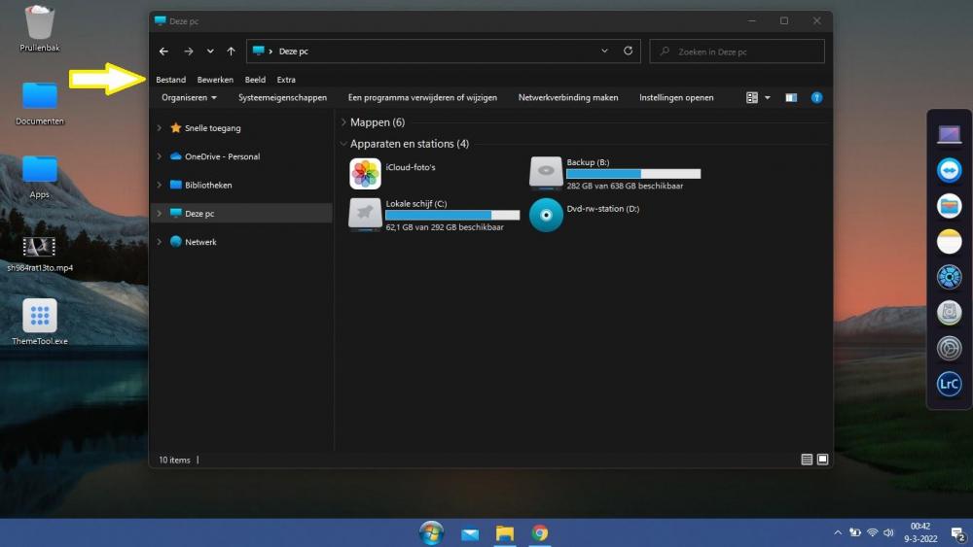Switch to details view in status bar
This screenshot has width=973, height=547.
807,460
